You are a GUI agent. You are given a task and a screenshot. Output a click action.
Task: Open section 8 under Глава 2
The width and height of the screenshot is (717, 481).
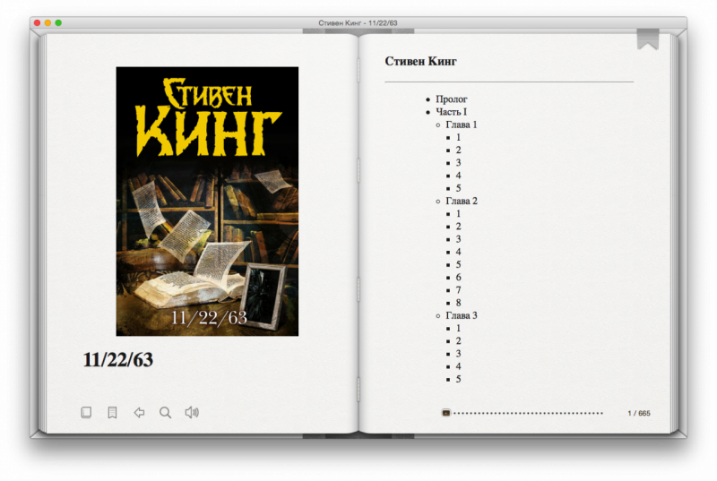point(458,303)
